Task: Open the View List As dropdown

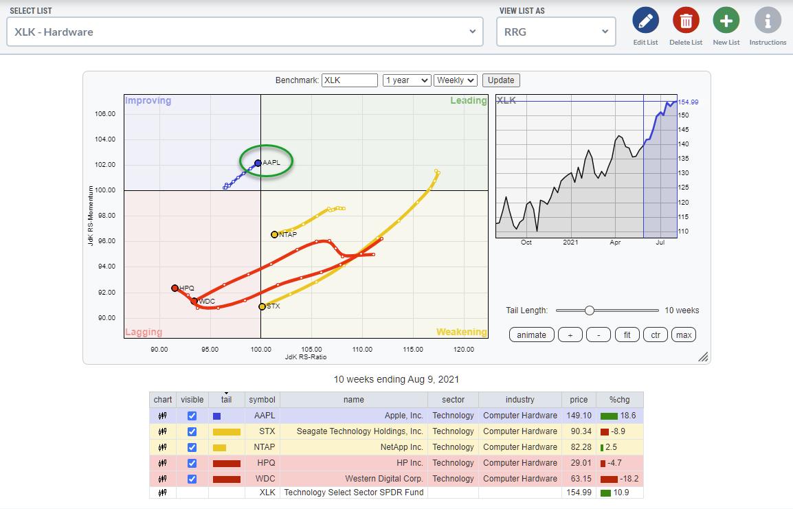Action: 555,32
